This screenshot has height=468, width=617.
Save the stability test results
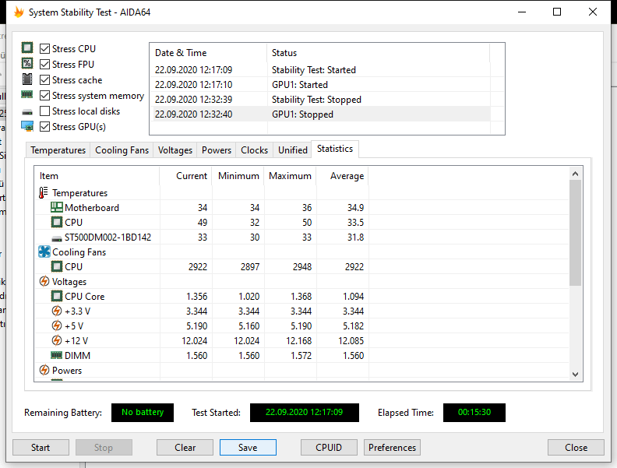248,448
